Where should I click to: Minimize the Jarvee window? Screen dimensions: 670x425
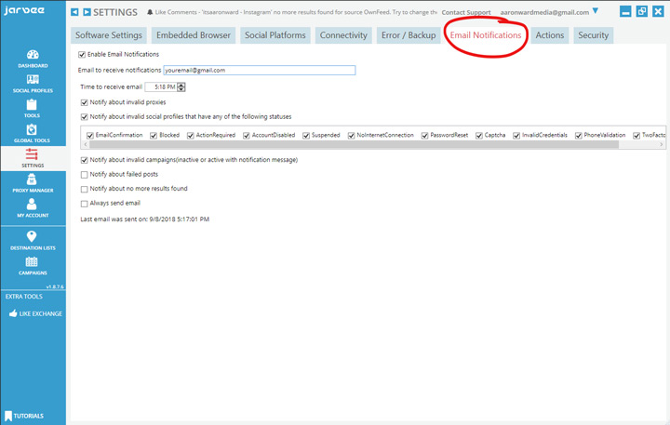click(625, 11)
